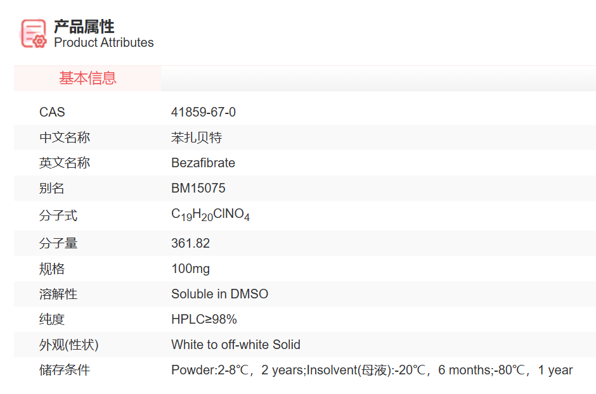Click the Chinese name 苯扎贝特
This screenshot has width=596, height=394.
tap(197, 137)
